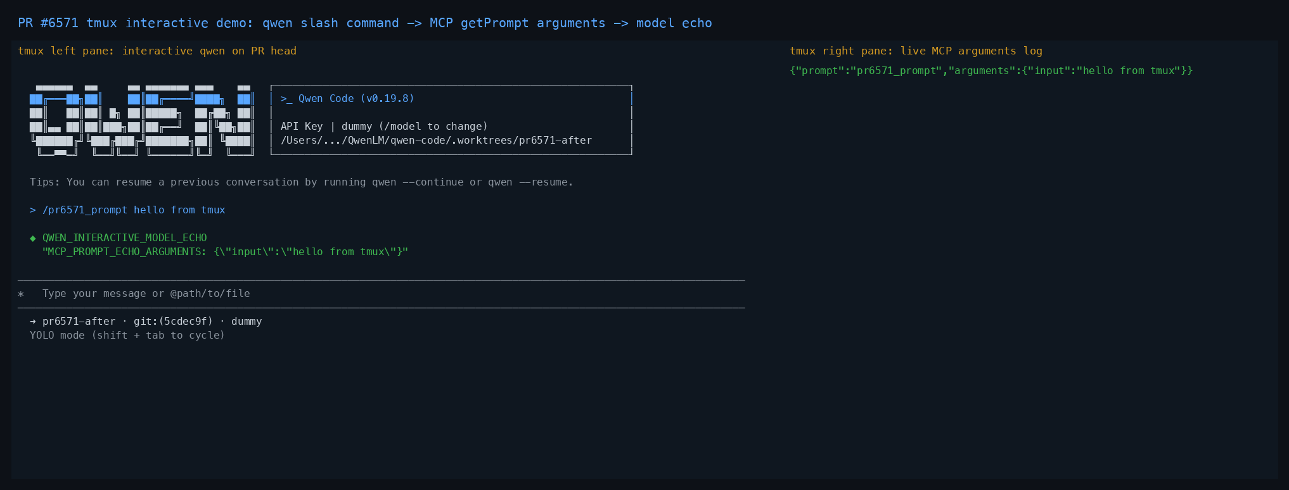
Task: Click the 'PR #6571 tmux interactive demo' title
Action: click(x=365, y=23)
